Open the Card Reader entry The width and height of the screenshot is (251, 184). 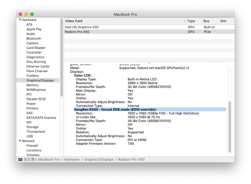point(36,48)
